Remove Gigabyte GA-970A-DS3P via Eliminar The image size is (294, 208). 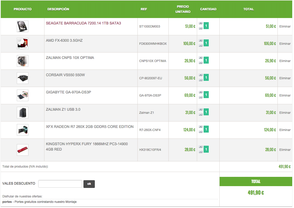[x=285, y=95]
